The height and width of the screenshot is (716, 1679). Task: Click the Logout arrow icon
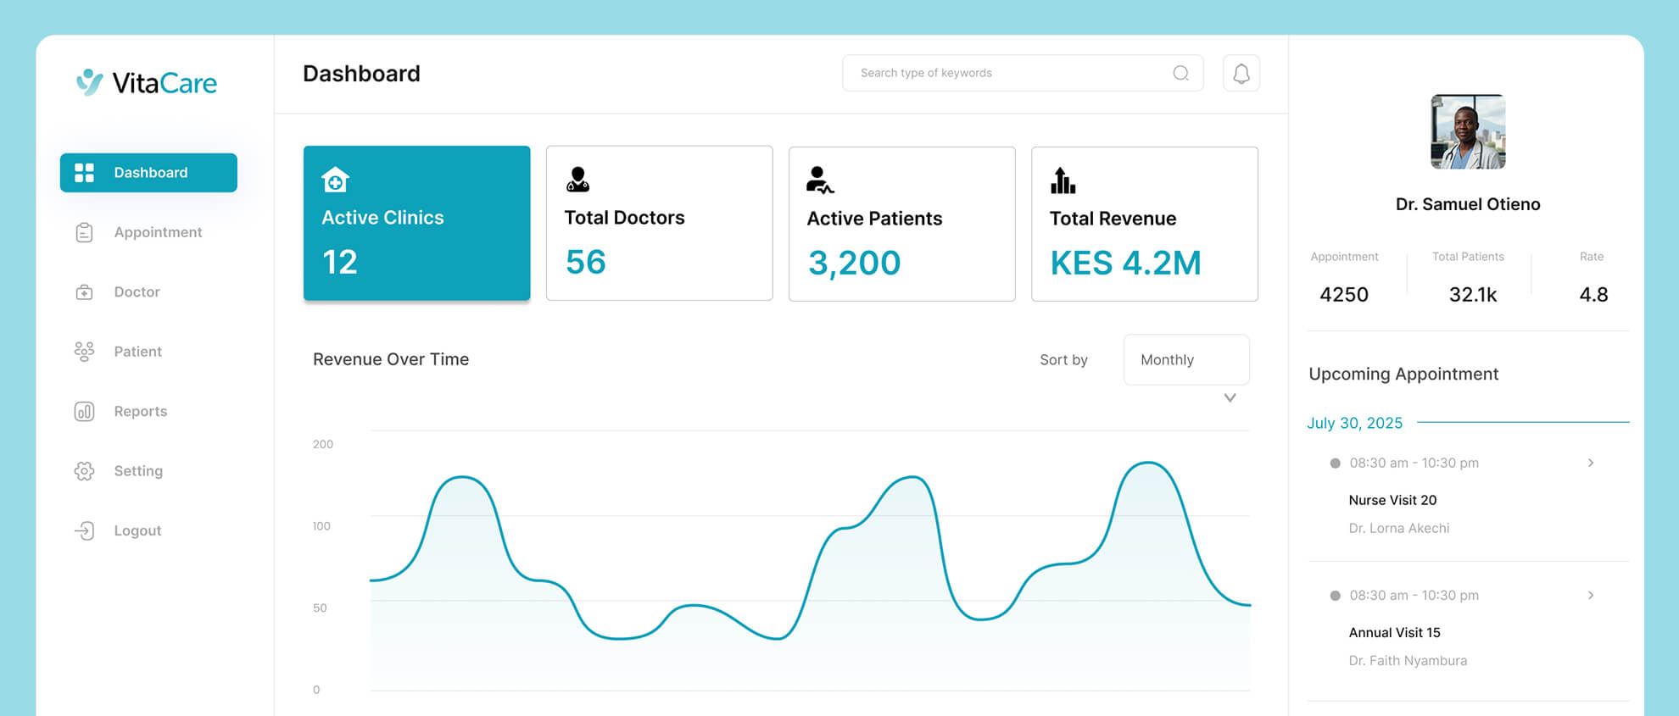(84, 531)
